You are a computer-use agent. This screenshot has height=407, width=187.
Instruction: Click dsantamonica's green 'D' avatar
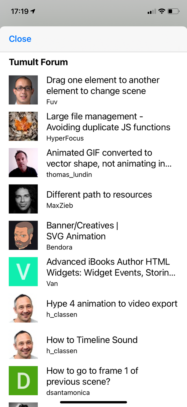pyautogui.click(x=23, y=380)
